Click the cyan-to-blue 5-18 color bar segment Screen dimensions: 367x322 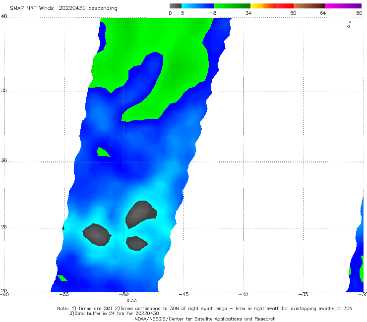click(198, 6)
